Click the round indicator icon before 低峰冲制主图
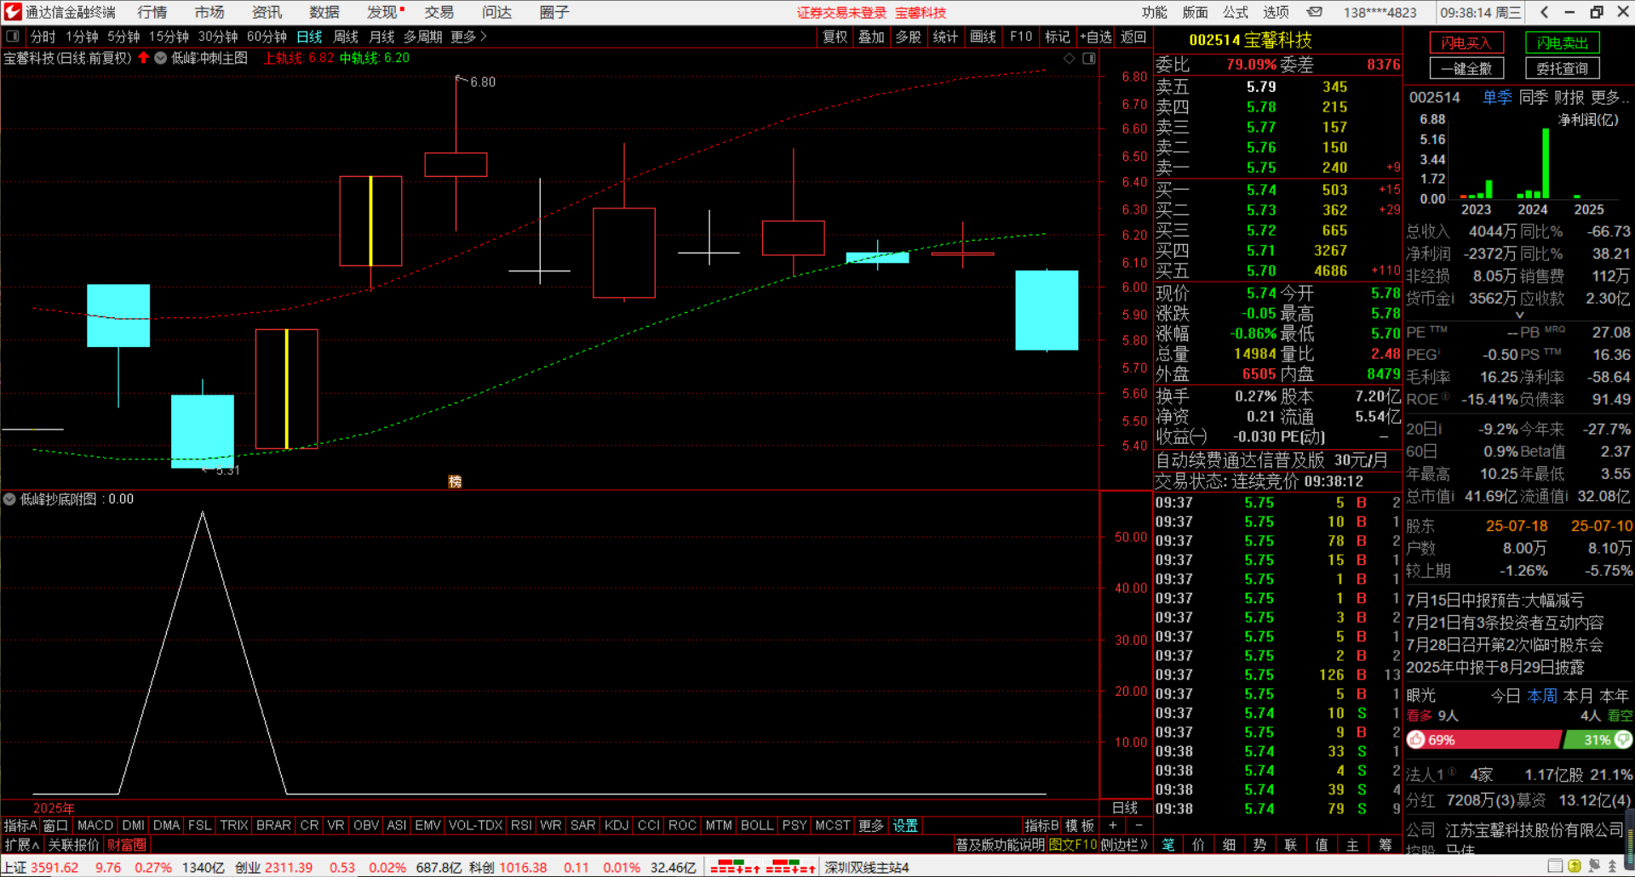This screenshot has height=877, width=1635. click(x=160, y=58)
